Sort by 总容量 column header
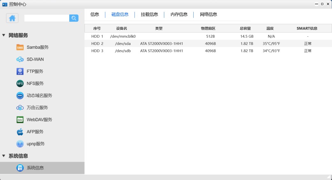This screenshot has height=180, width=332. (245, 28)
